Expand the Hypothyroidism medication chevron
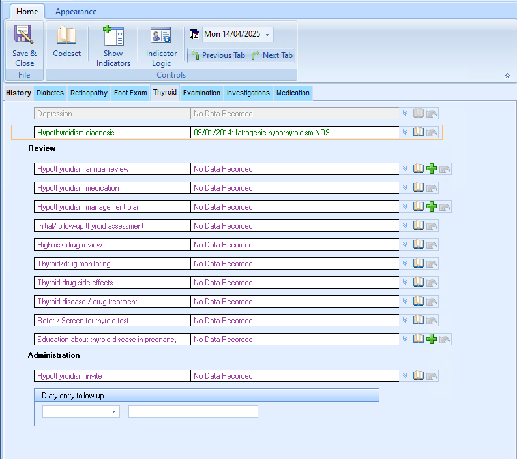This screenshot has height=459, width=517. pyautogui.click(x=406, y=187)
